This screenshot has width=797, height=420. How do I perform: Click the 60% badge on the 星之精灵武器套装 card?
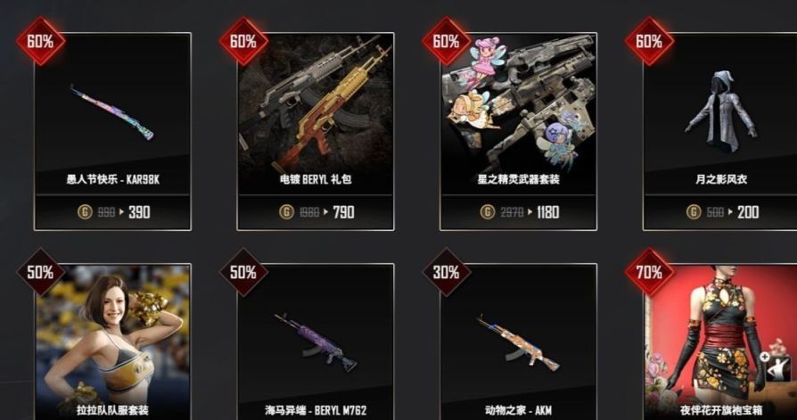[x=447, y=41]
